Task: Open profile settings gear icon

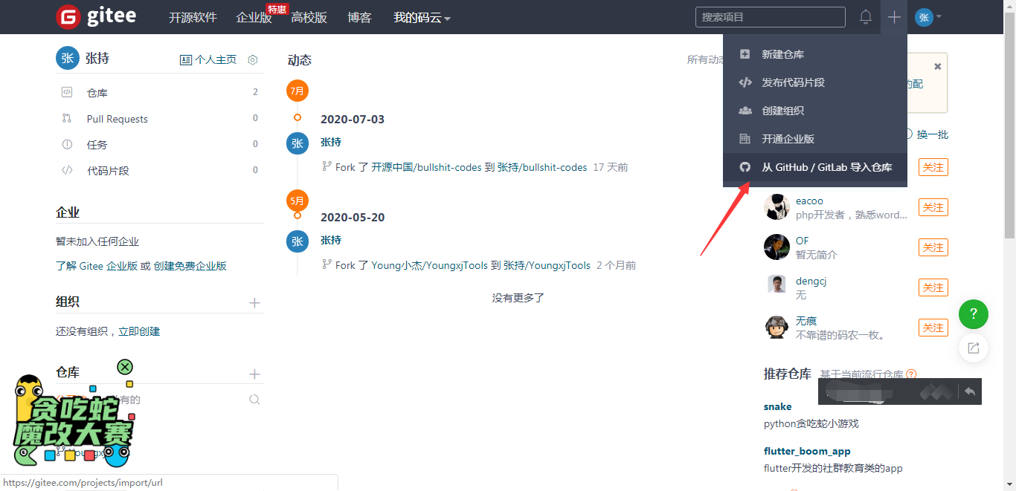Action: pyautogui.click(x=253, y=59)
